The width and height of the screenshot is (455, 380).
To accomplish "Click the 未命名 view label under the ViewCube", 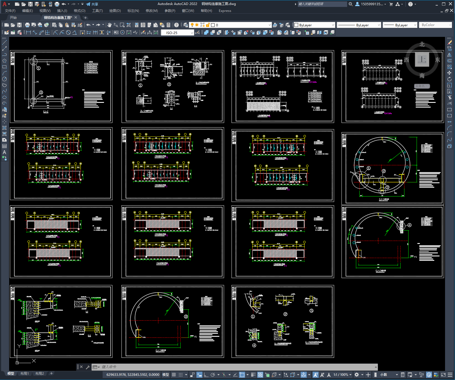I will 422,86.
